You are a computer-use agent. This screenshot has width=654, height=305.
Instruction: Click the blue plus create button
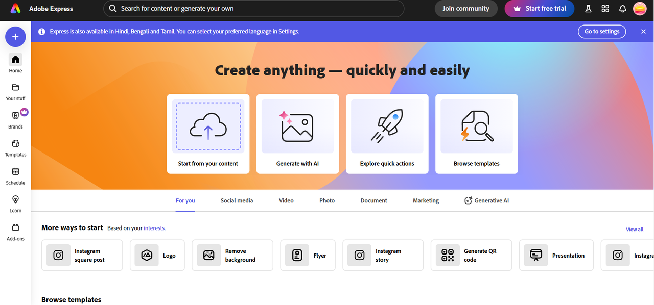pyautogui.click(x=15, y=37)
